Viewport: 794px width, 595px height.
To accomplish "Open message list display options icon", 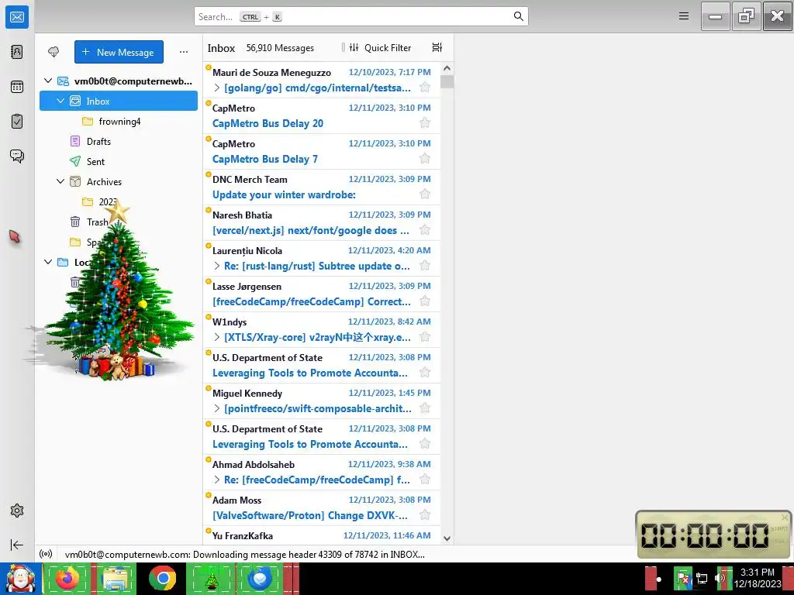I will pos(437,47).
